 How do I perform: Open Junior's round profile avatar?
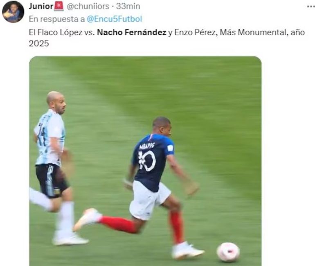(x=13, y=12)
